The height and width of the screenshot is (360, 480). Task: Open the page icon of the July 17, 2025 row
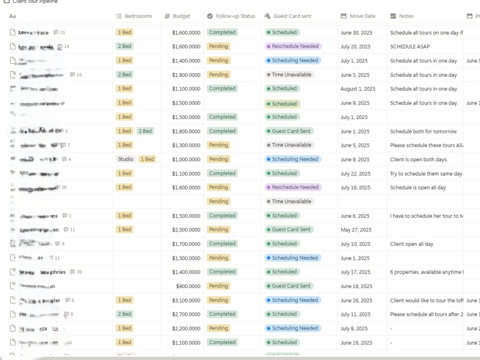coord(12,272)
